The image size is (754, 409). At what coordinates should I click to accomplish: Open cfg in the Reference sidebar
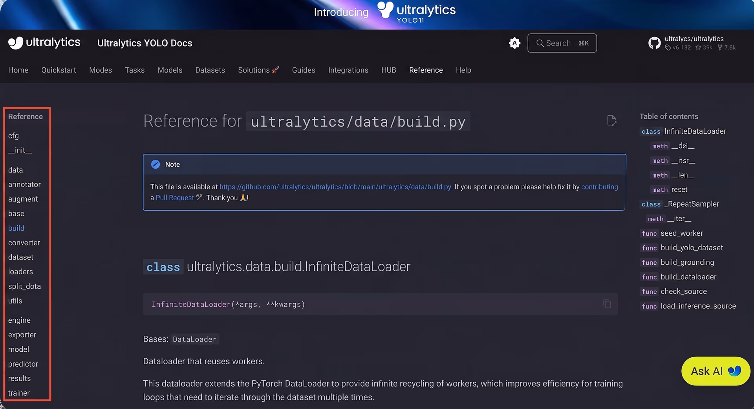(13, 136)
